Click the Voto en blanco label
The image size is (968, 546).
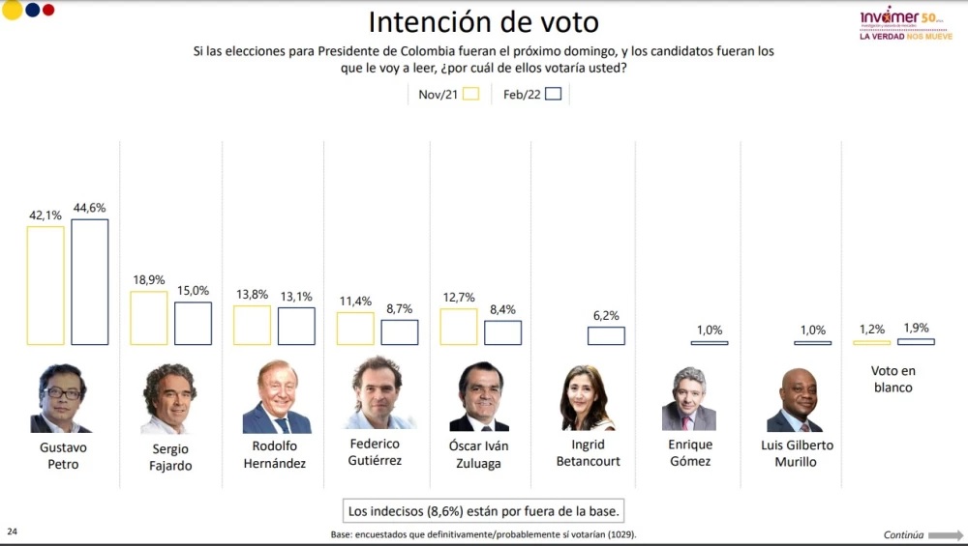(x=893, y=379)
